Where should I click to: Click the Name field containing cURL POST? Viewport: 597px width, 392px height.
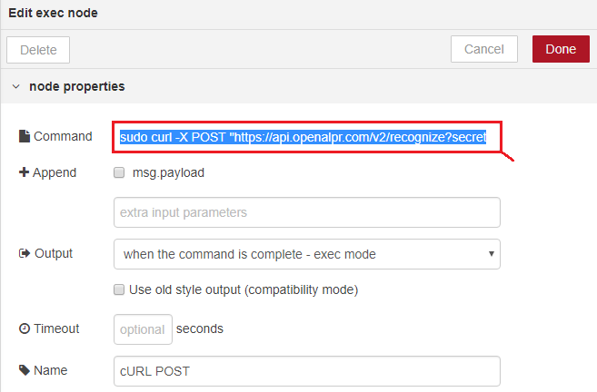[x=307, y=371]
